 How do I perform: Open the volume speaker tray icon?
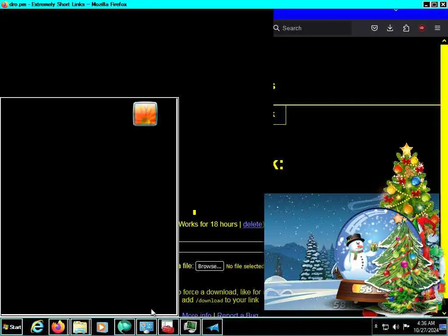tap(395, 327)
